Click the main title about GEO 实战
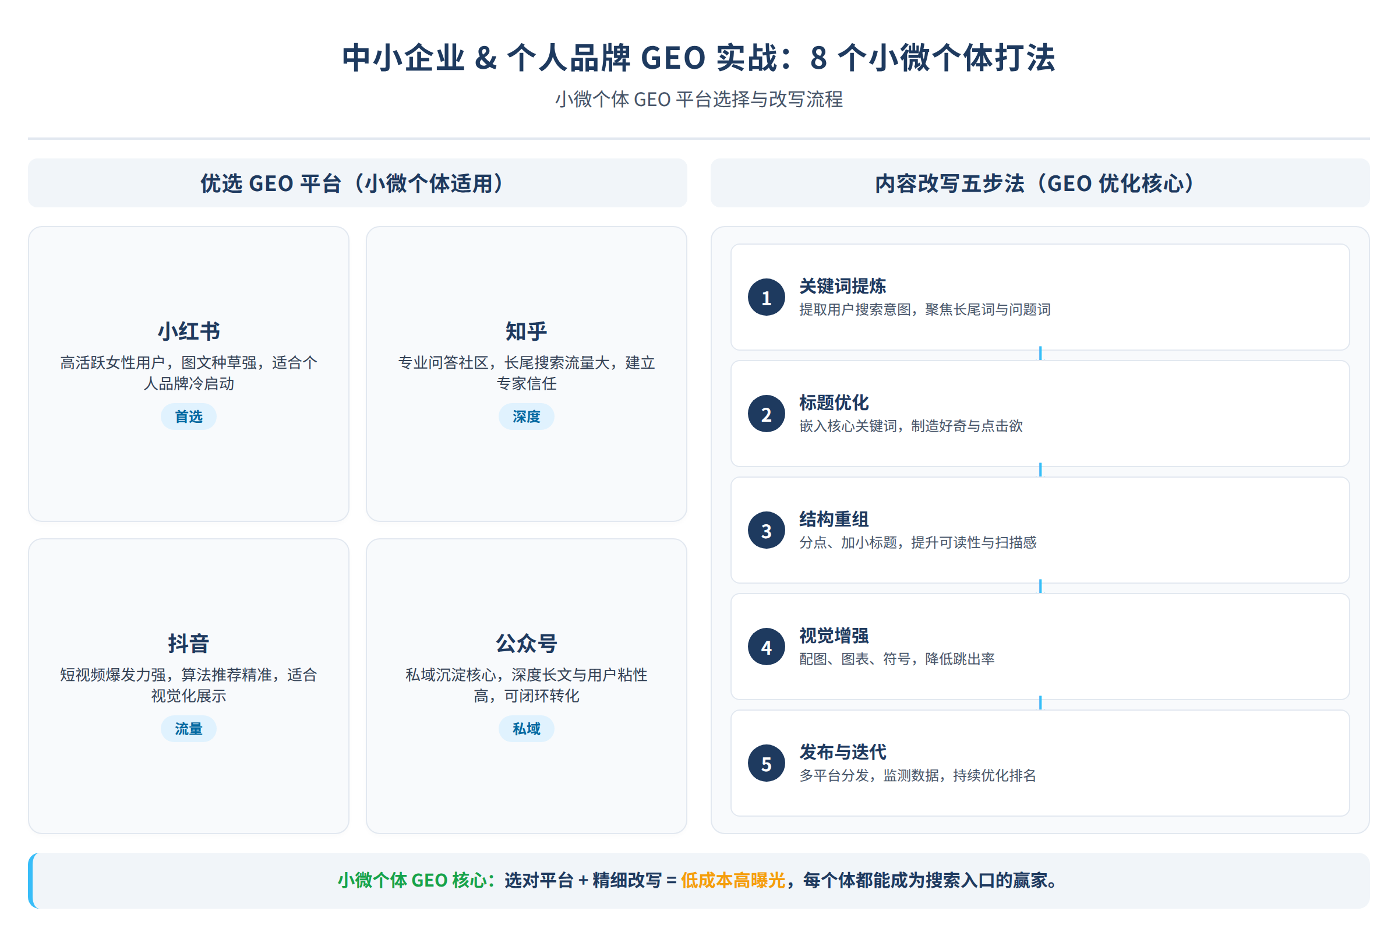Screen dimensions: 1398x932 698,58
